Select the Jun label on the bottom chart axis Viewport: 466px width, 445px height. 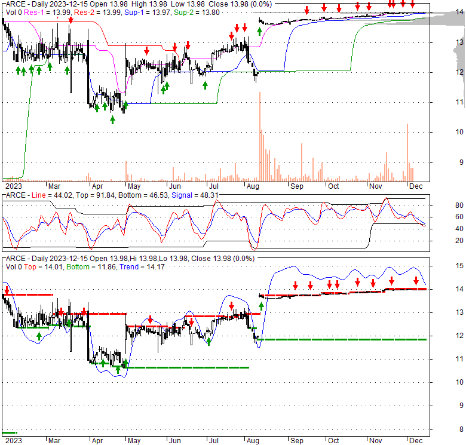[x=174, y=441]
